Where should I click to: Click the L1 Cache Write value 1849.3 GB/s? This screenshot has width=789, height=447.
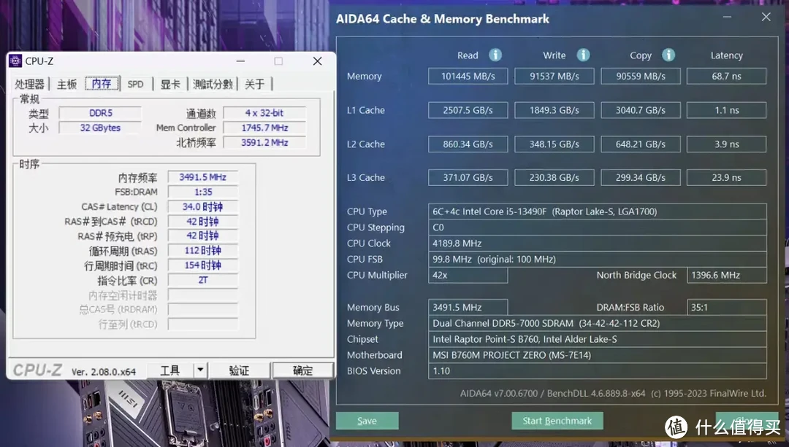[554, 110]
